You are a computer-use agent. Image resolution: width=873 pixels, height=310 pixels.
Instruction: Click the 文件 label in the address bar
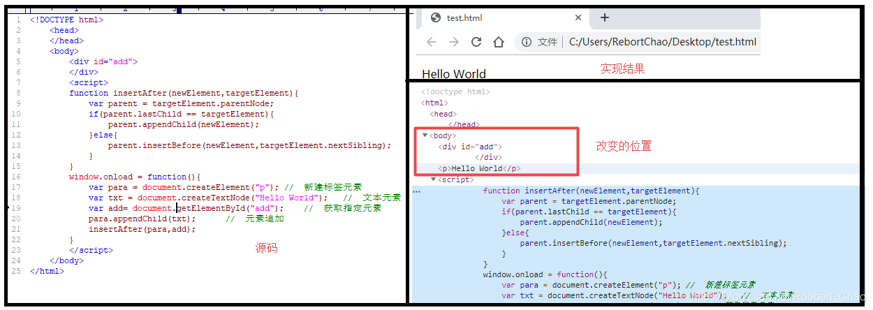(548, 42)
